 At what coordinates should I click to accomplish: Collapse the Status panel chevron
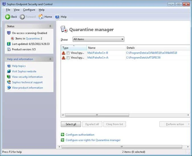click(x=50, y=26)
